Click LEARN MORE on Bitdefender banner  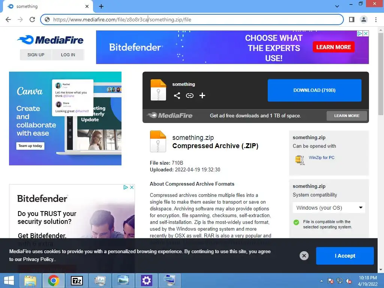[333, 47]
